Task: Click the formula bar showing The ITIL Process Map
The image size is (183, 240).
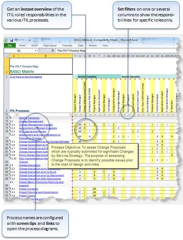Action: point(116,51)
